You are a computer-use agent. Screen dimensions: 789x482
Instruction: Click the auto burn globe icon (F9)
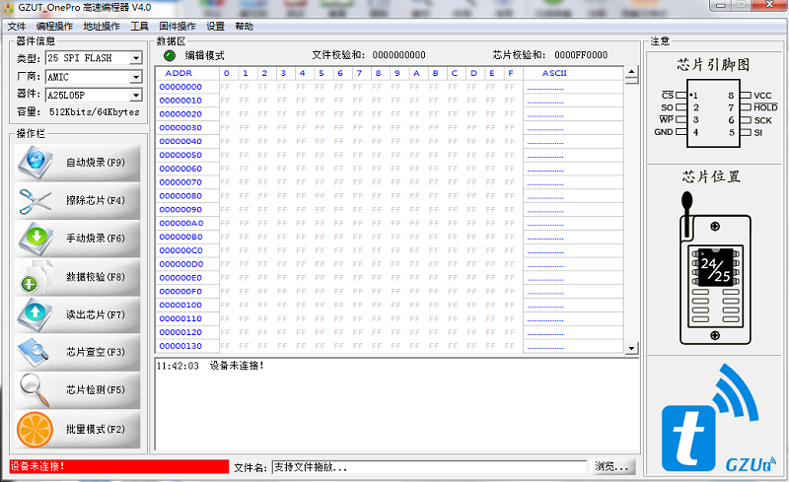[x=35, y=162]
